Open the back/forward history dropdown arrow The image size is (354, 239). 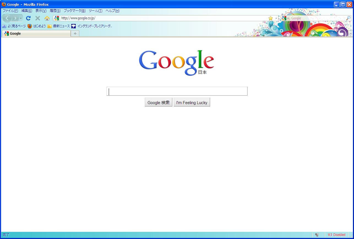pyautogui.click(x=21, y=18)
